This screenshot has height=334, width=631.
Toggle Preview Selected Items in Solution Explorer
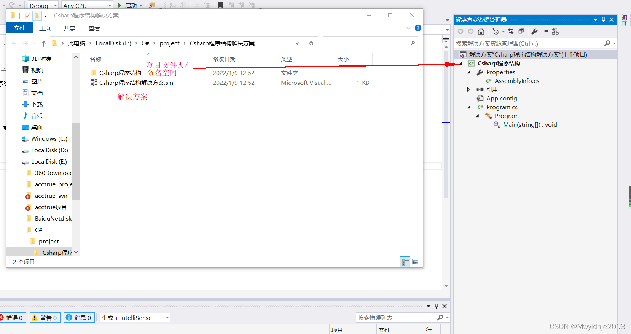coord(545,31)
